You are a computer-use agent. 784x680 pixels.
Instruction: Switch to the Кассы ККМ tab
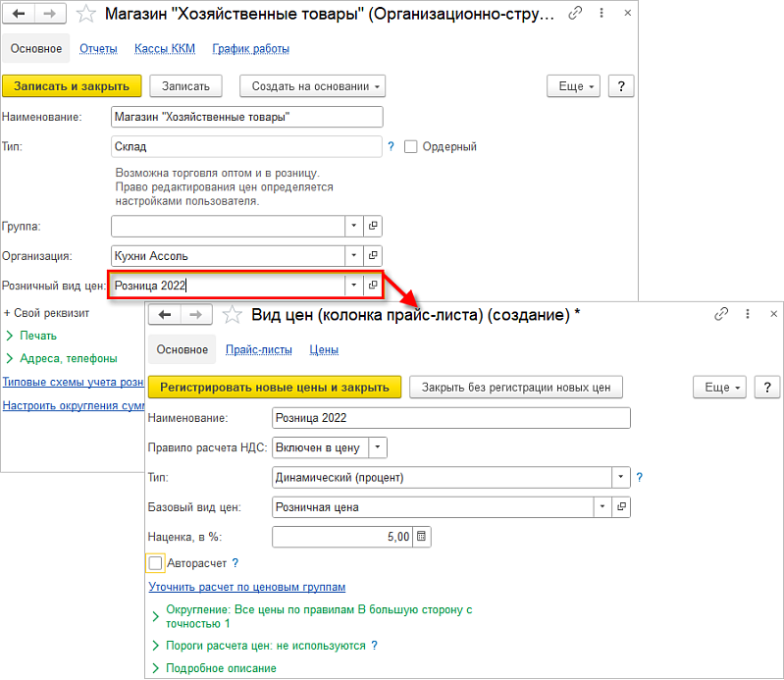[165, 48]
